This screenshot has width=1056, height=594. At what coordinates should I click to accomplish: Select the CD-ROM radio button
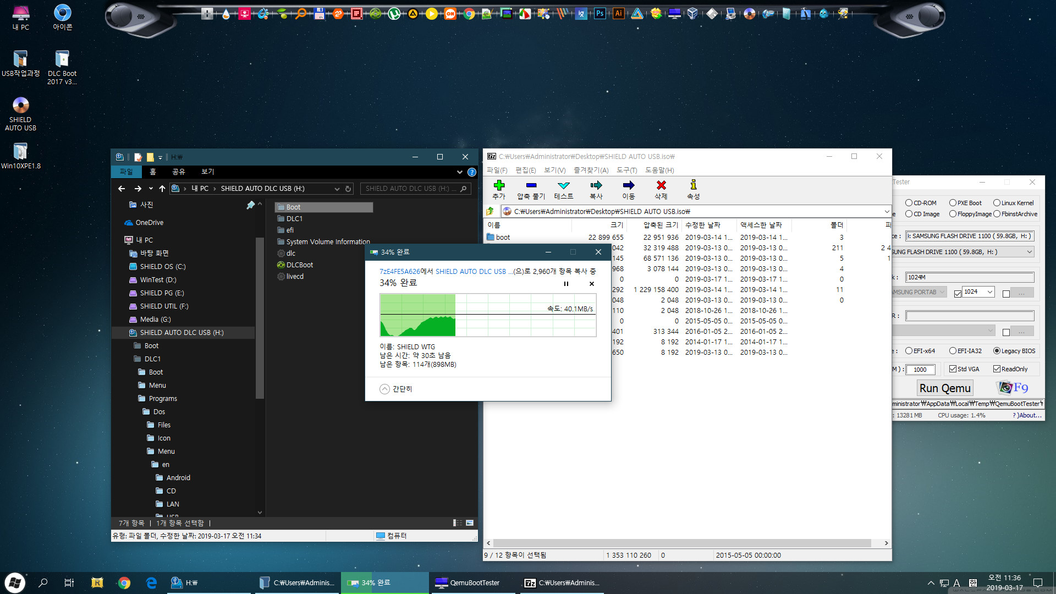(909, 203)
